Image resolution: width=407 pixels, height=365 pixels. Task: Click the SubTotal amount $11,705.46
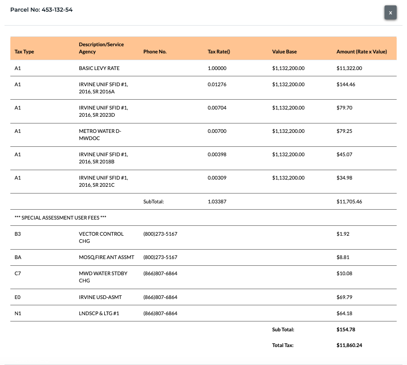pos(349,201)
